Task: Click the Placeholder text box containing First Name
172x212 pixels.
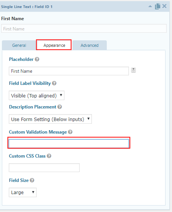Action: (x=69, y=71)
